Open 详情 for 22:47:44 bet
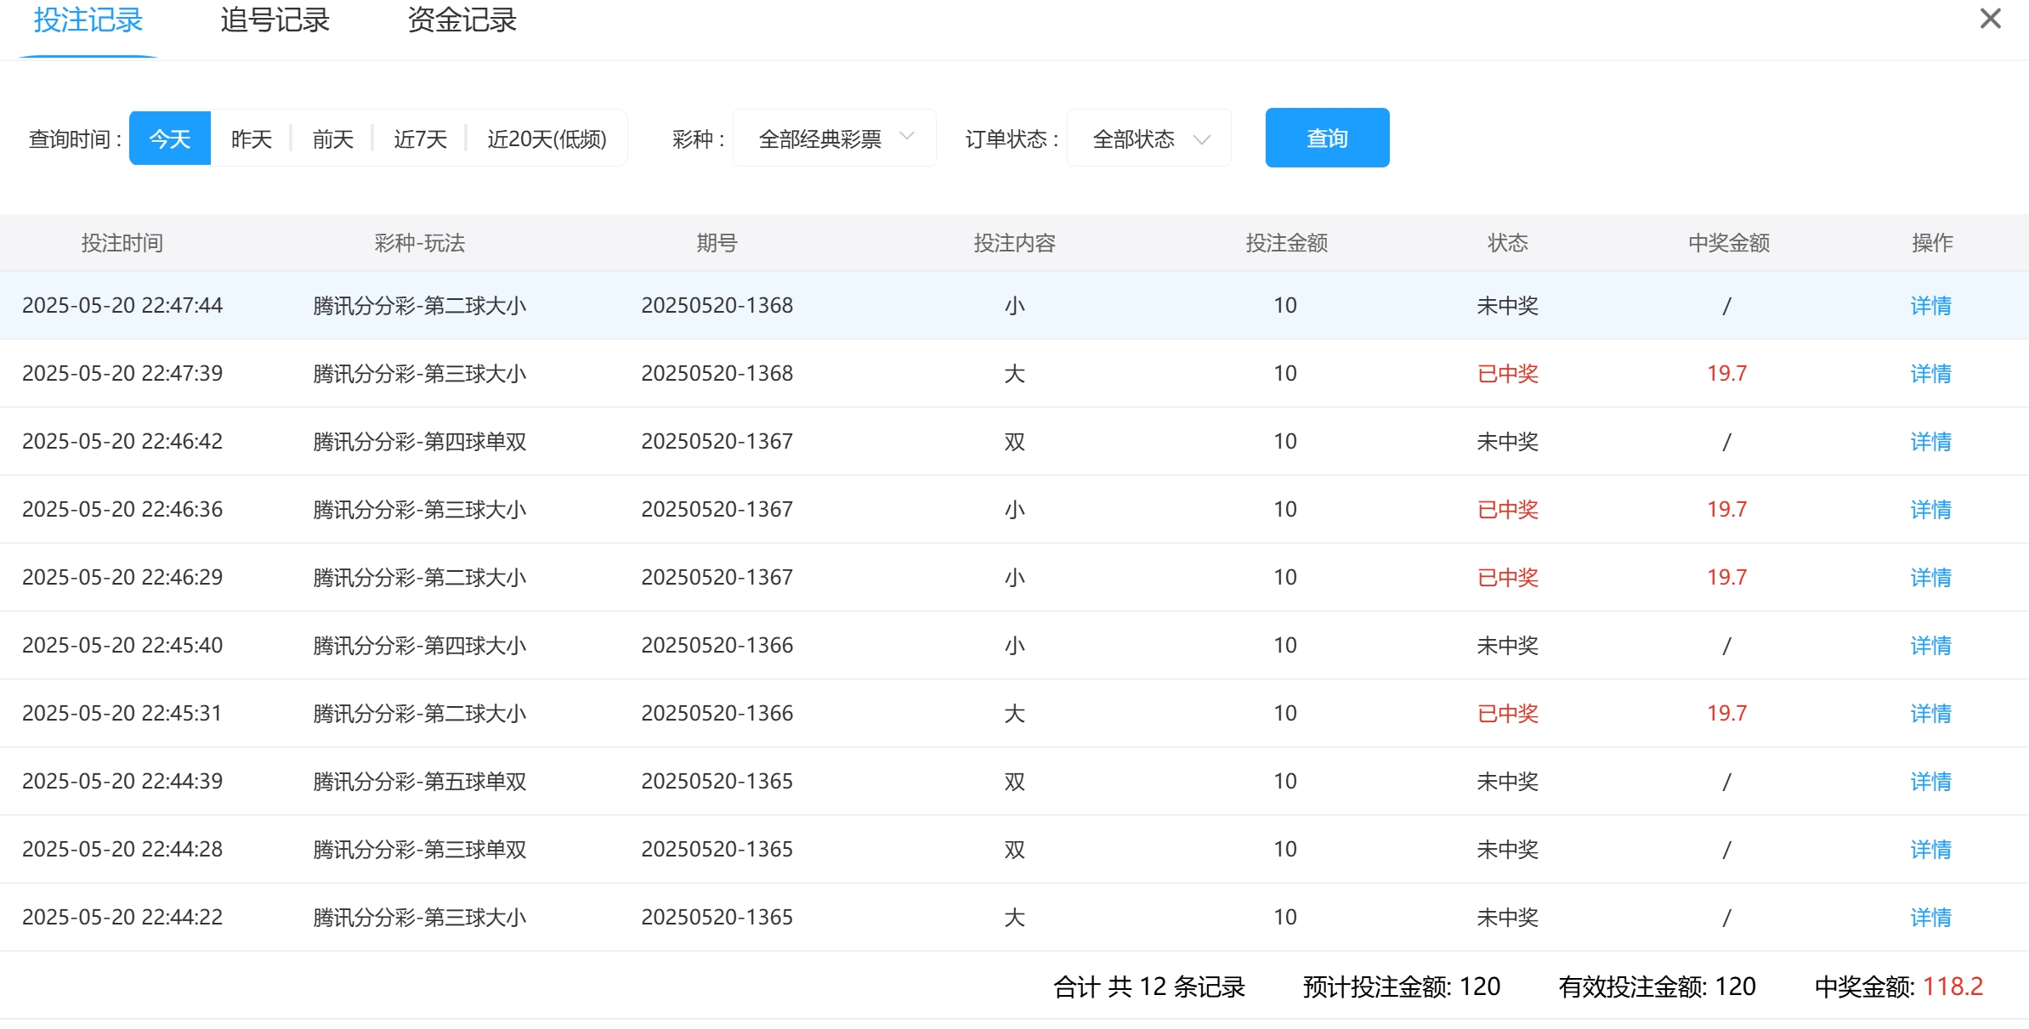Screen dimensions: 2029x1029 click(x=1930, y=306)
